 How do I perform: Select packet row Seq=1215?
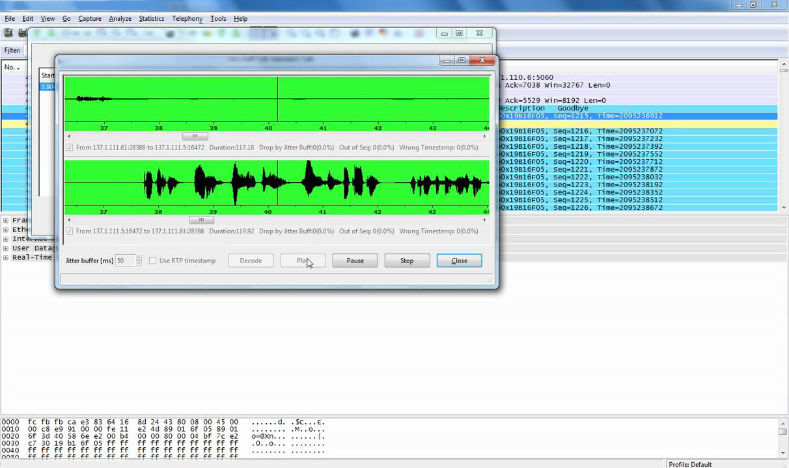pyautogui.click(x=638, y=116)
